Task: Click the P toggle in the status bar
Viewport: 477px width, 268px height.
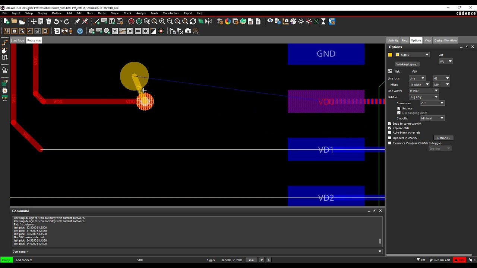Action: tap(262, 260)
